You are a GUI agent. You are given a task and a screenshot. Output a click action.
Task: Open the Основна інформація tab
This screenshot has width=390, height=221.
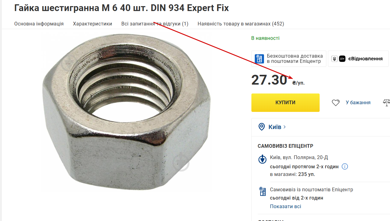coord(39,24)
